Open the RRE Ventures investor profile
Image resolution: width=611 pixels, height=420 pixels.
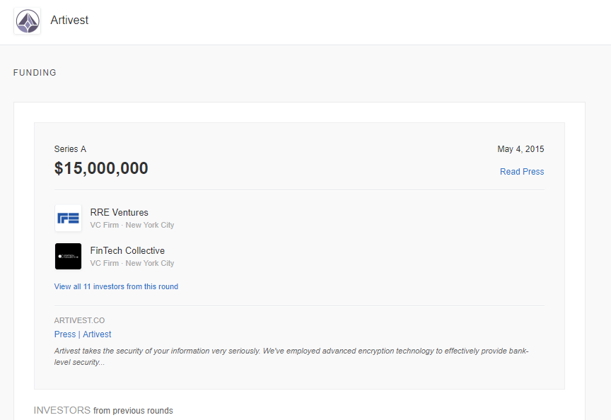(120, 212)
